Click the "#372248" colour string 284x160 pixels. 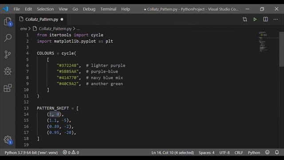coord(67,65)
